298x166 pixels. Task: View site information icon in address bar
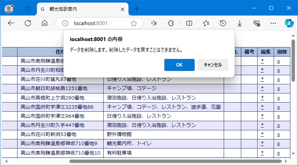[65, 23]
